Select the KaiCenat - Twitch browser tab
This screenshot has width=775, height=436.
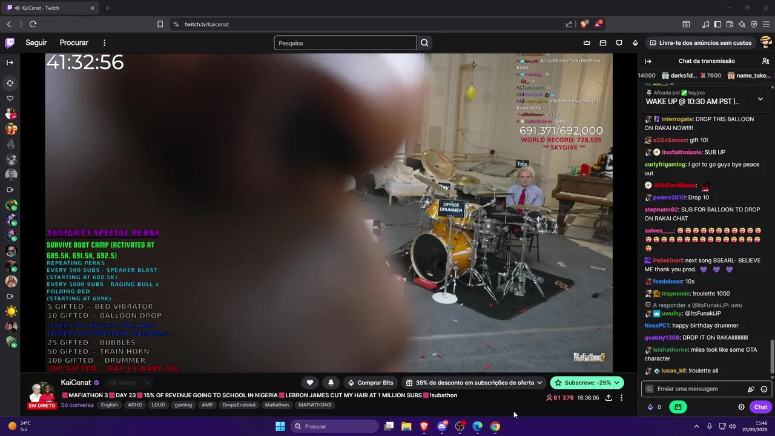point(51,8)
